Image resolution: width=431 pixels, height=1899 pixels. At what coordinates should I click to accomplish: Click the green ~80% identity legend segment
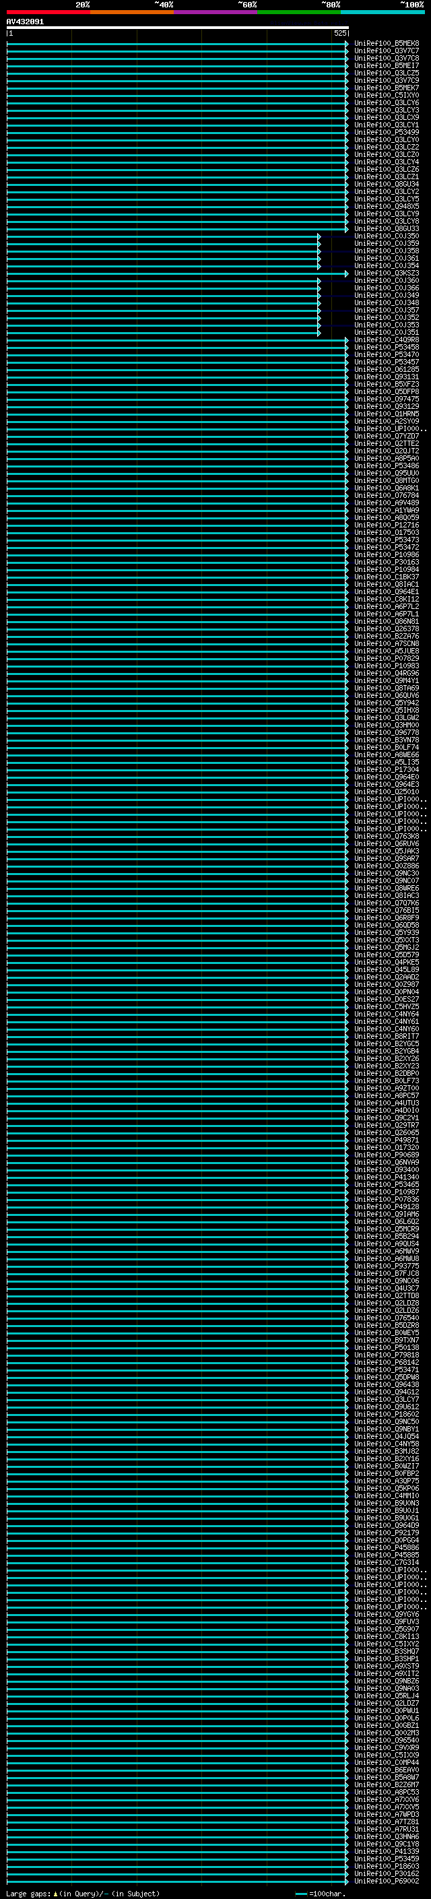(299, 12)
